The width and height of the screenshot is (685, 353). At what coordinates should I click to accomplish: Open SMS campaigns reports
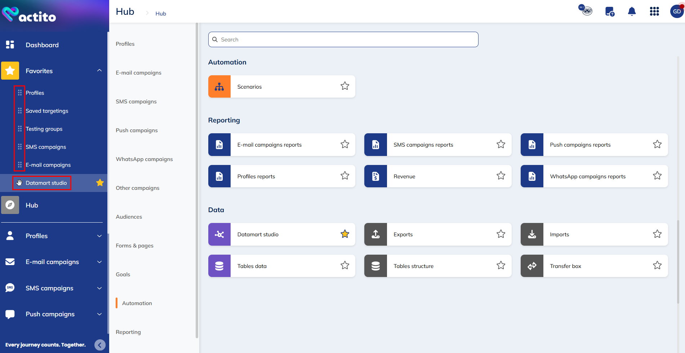(x=423, y=144)
